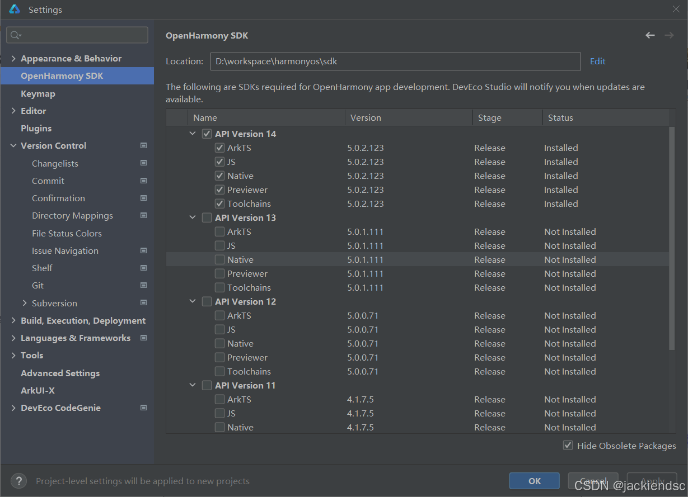This screenshot has width=688, height=497.
Task: Check JS 4.1.7.5 checkbox
Action: click(220, 413)
